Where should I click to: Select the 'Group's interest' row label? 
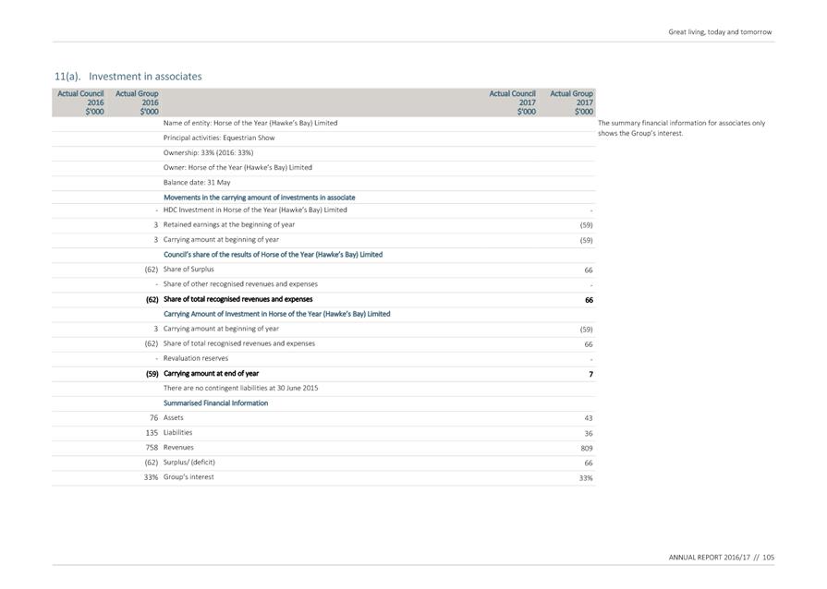point(189,477)
